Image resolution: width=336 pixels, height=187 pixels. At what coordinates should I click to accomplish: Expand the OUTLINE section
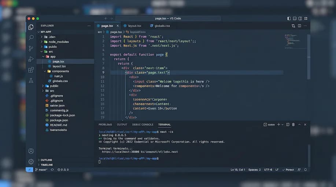[39, 160]
